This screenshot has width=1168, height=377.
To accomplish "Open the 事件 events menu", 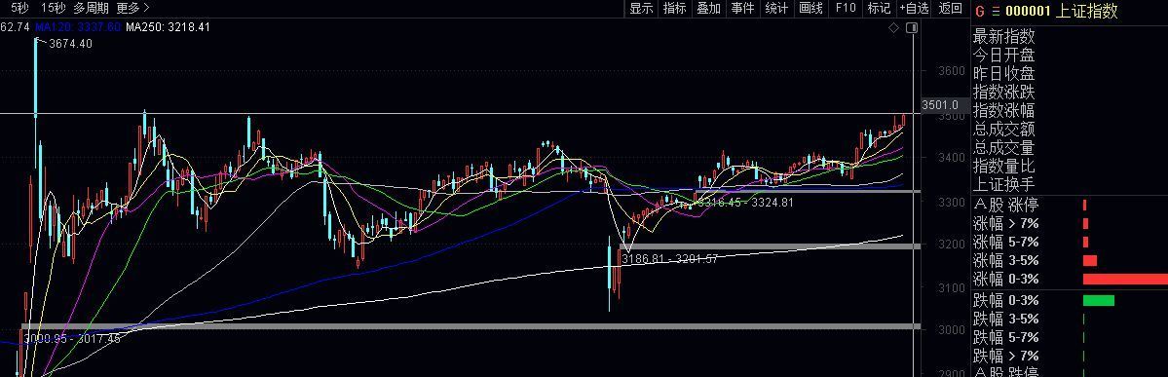I will tap(742, 8).
